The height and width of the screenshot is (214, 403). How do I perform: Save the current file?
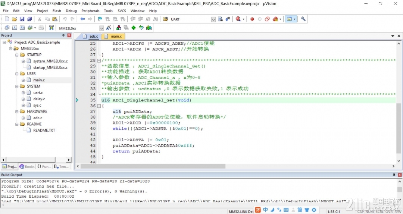[x=22, y=19]
